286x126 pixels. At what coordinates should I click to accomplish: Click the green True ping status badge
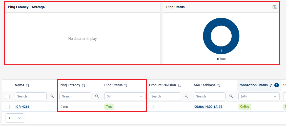[x=109, y=107]
